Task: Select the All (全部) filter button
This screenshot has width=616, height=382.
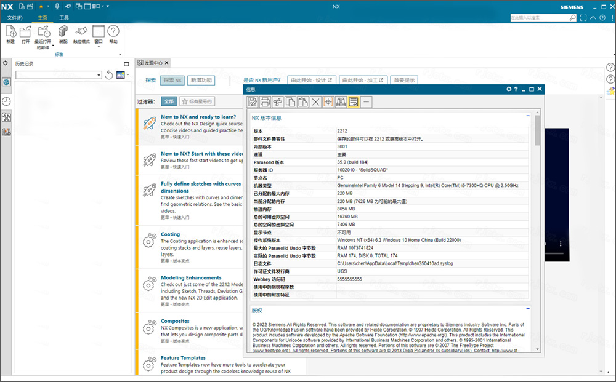Action: click(x=168, y=101)
